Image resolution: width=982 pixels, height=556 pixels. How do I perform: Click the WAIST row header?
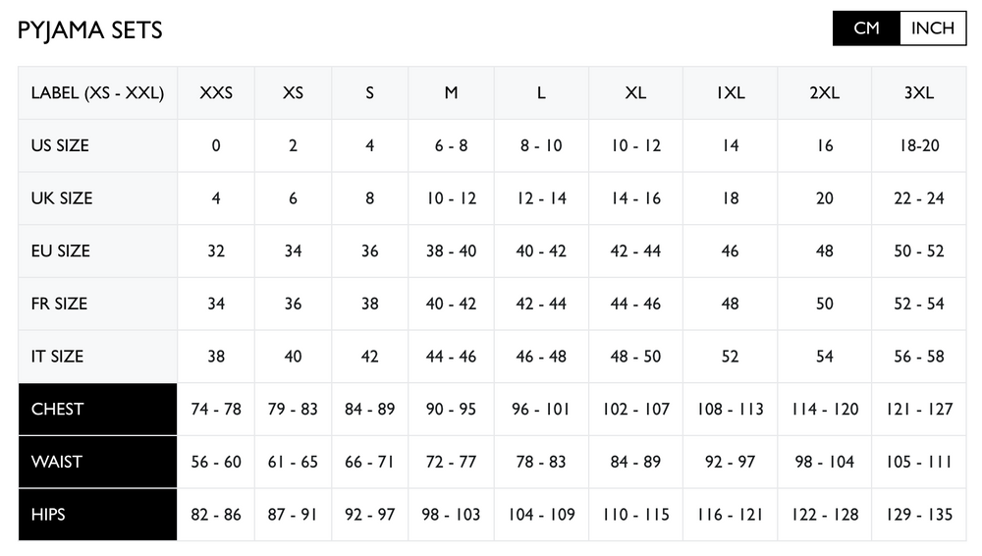(97, 462)
